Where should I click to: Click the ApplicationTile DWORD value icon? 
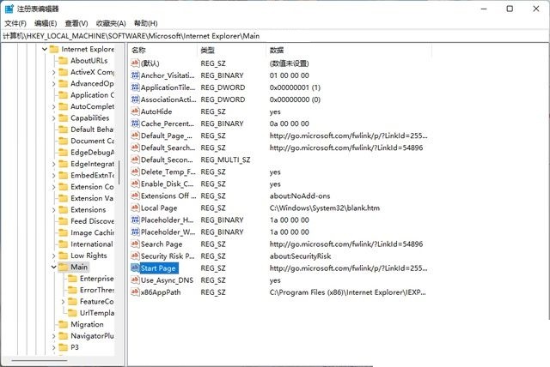(135, 87)
